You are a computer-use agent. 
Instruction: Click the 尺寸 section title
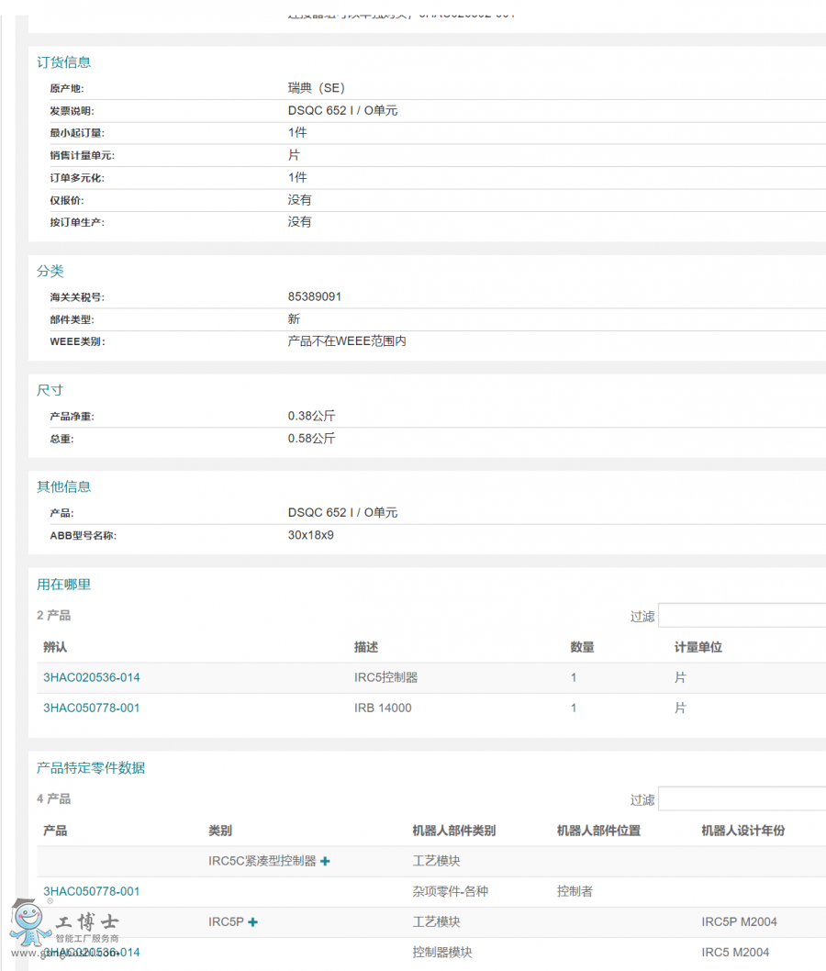point(50,389)
